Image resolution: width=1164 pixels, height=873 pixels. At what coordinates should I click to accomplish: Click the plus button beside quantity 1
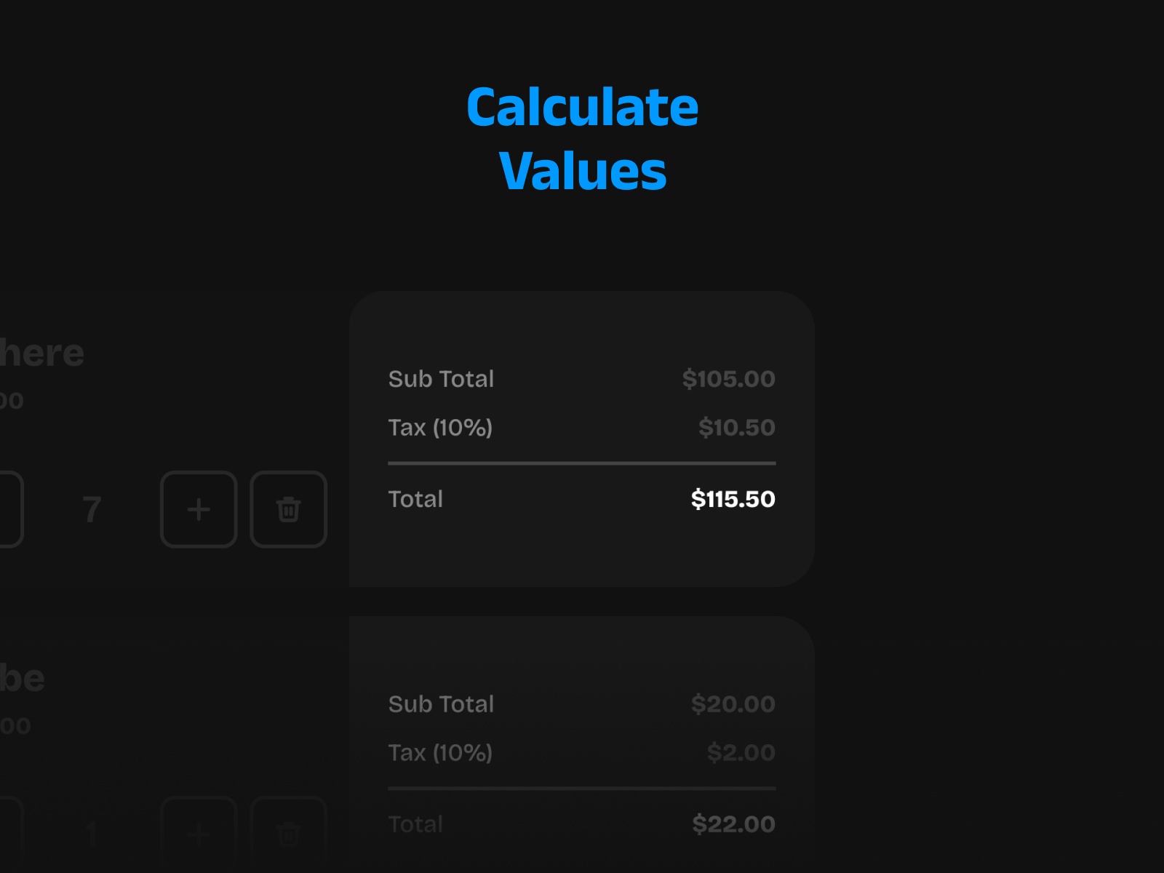click(x=199, y=834)
